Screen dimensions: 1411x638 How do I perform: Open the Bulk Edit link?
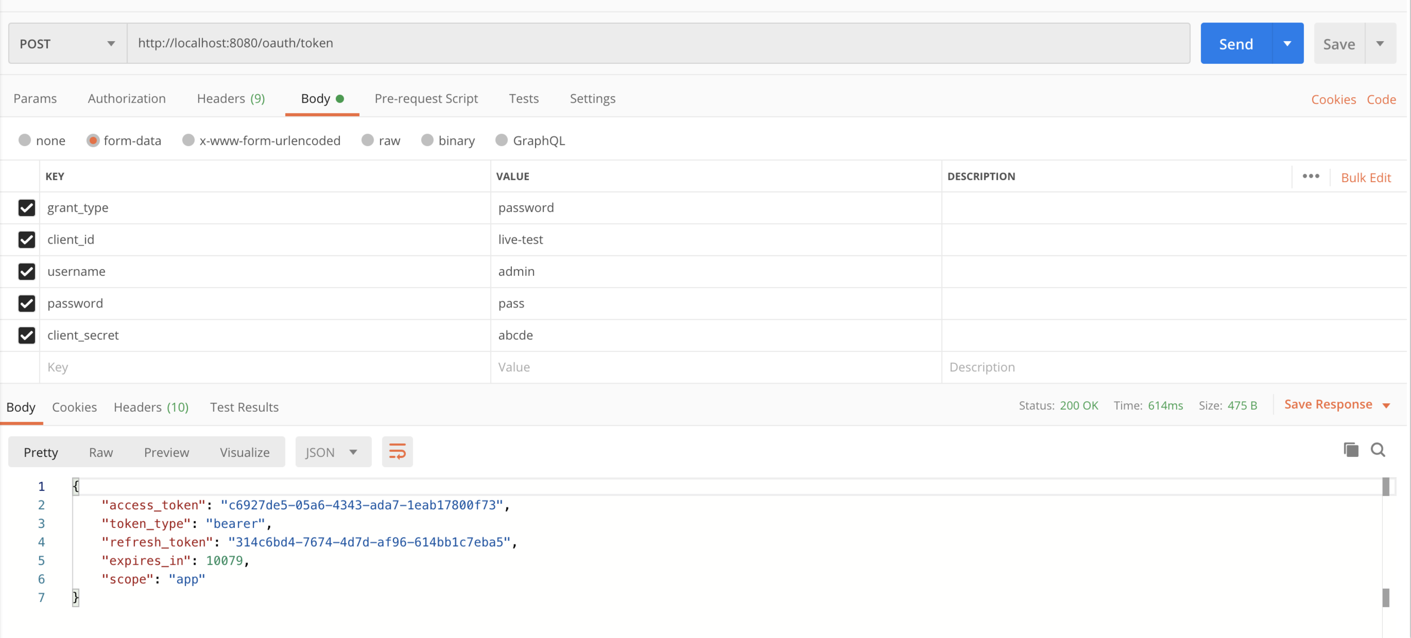(x=1365, y=177)
